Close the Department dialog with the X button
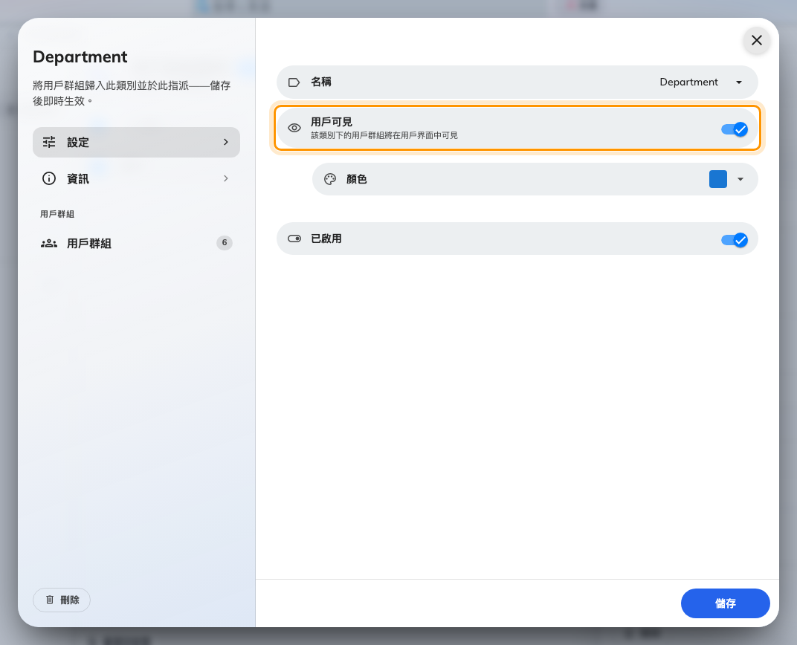797x645 pixels. tap(756, 40)
